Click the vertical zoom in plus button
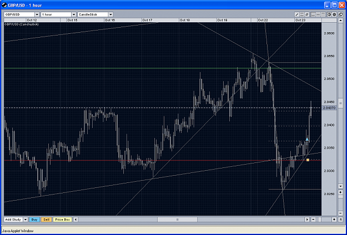 point(340,192)
